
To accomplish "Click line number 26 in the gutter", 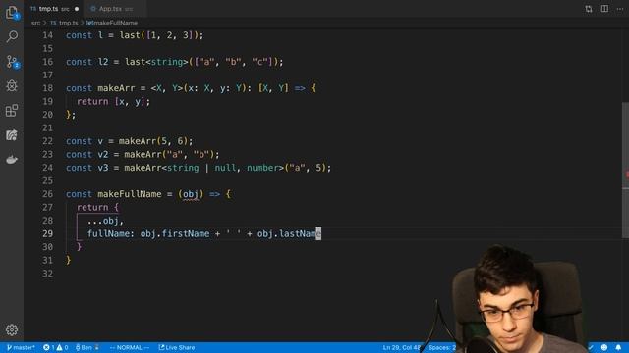I will (48, 194).
